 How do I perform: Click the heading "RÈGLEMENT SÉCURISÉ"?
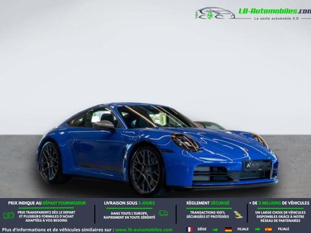point(208,203)
